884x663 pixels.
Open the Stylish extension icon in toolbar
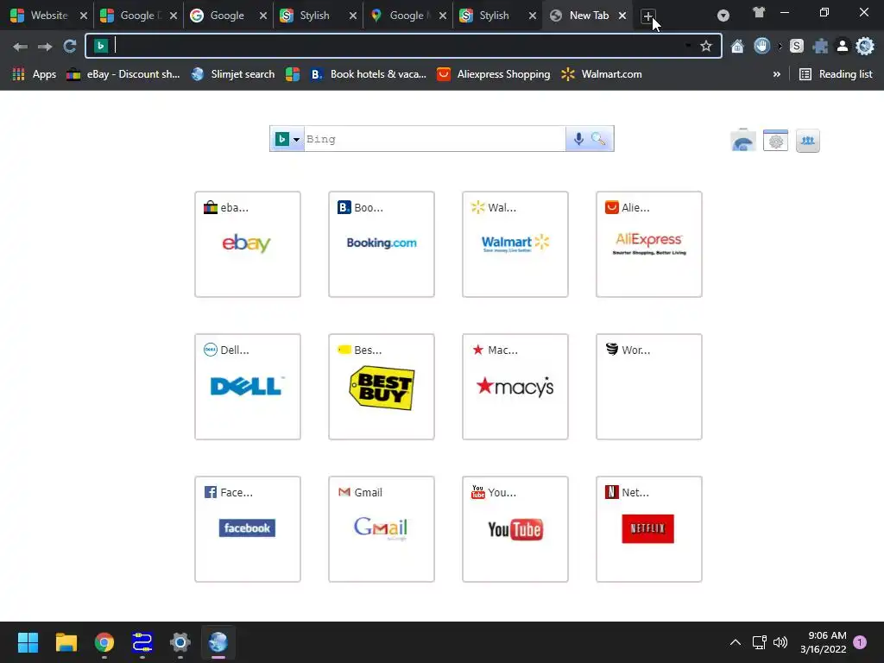point(797,47)
